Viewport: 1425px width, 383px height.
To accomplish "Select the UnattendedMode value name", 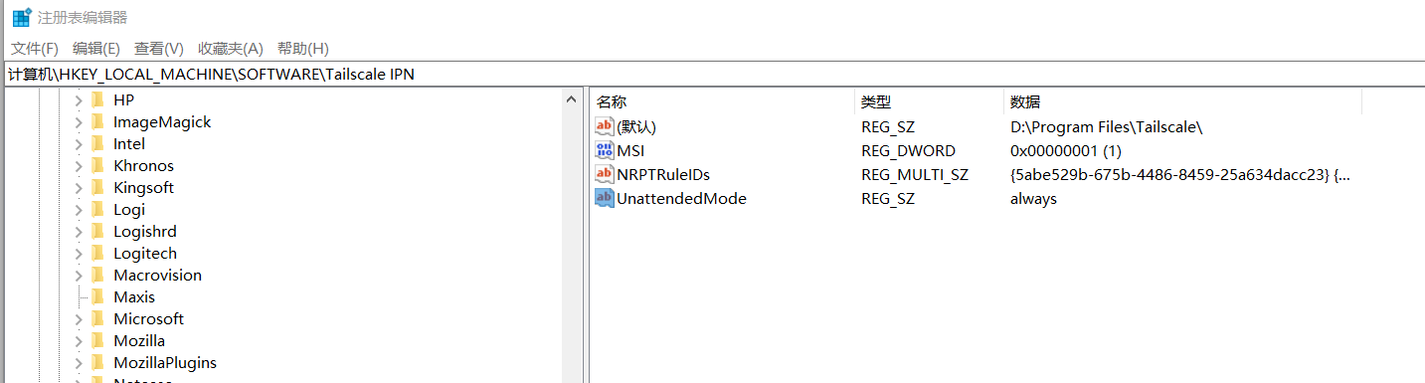I will 681,198.
